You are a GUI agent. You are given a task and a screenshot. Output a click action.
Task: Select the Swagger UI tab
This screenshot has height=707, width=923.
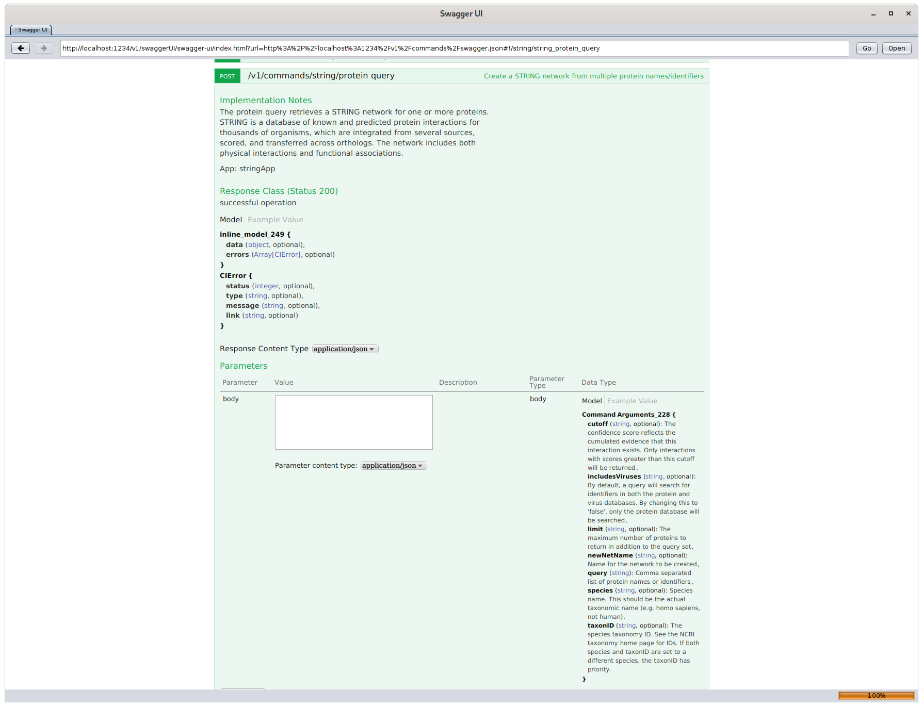click(x=33, y=30)
